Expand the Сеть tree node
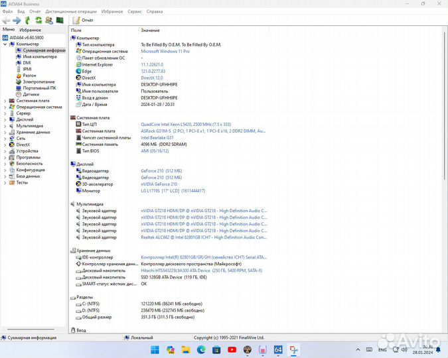 tap(5, 139)
